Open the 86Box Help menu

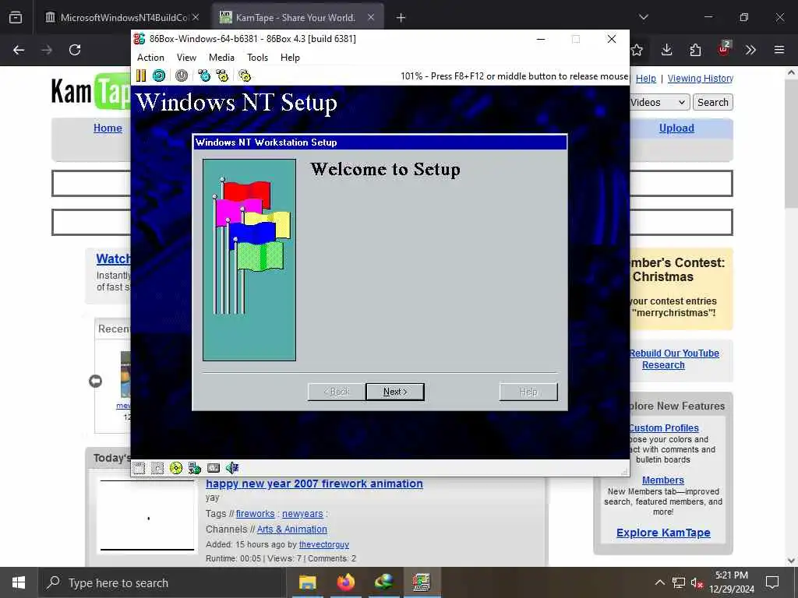click(x=290, y=58)
